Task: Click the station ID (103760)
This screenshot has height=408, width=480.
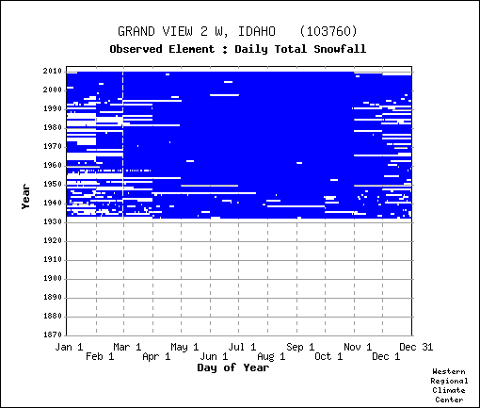Action: point(328,32)
